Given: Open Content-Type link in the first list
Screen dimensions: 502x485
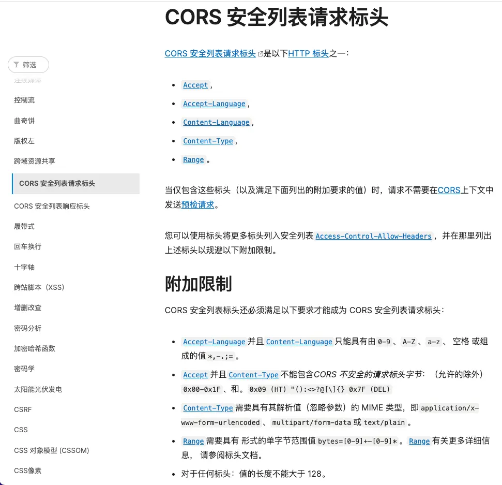Looking at the screenshot, I should tap(208, 141).
